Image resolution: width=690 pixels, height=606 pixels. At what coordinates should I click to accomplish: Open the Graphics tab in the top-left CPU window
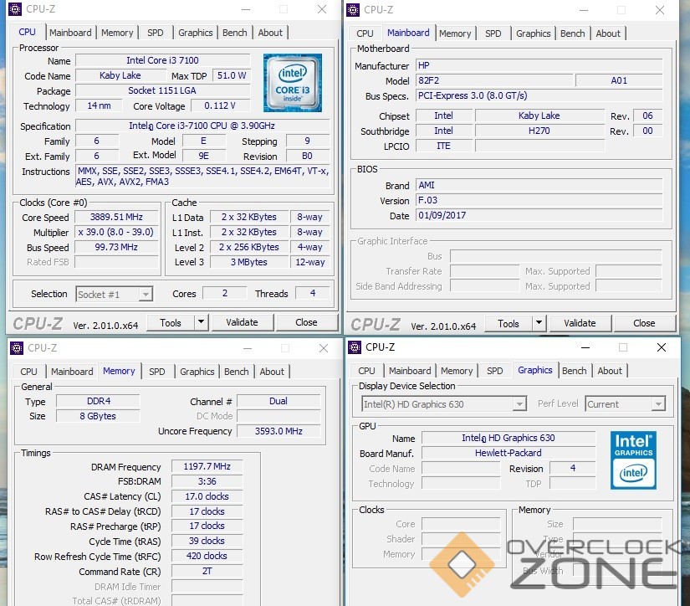196,33
